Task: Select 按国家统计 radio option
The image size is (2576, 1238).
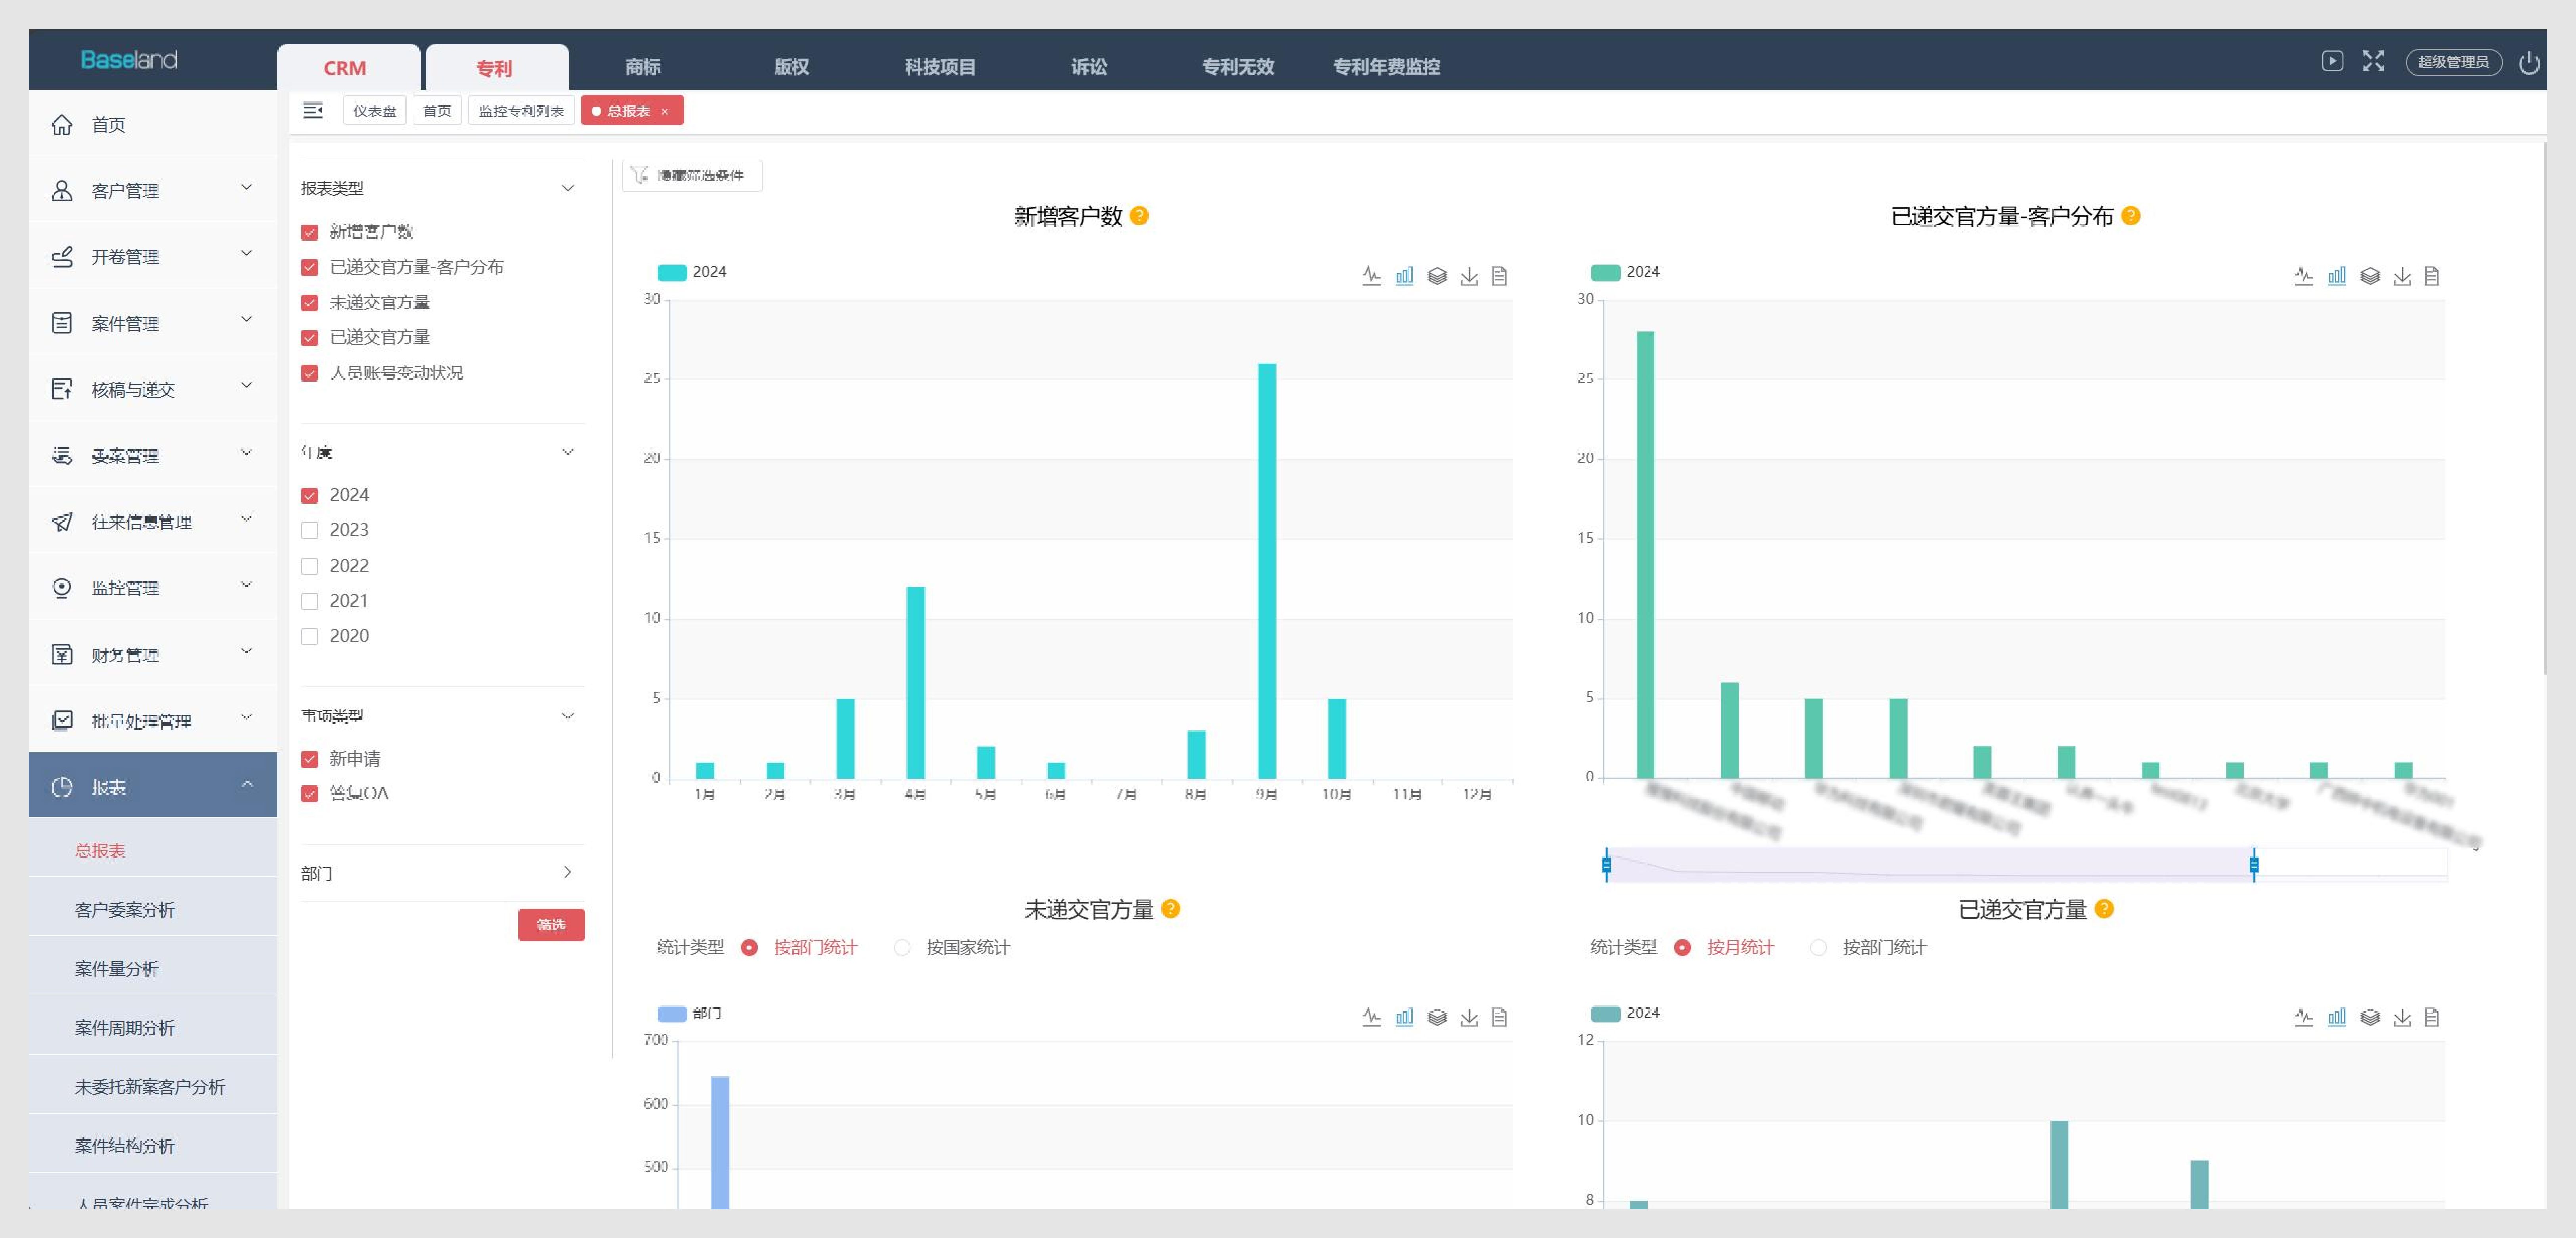Action: click(x=902, y=948)
